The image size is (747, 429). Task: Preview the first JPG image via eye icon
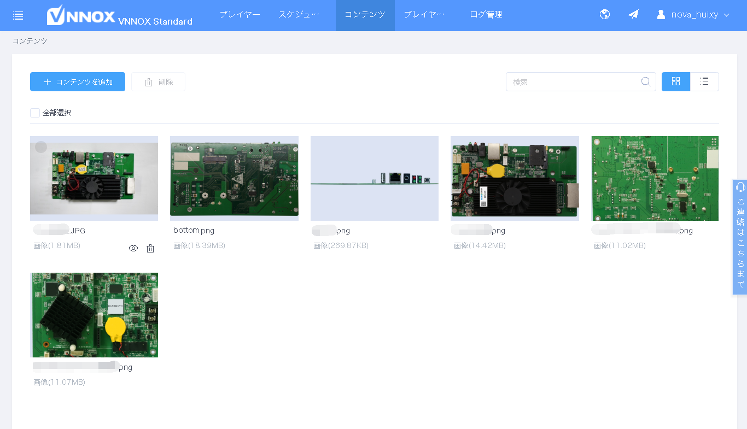coord(133,249)
